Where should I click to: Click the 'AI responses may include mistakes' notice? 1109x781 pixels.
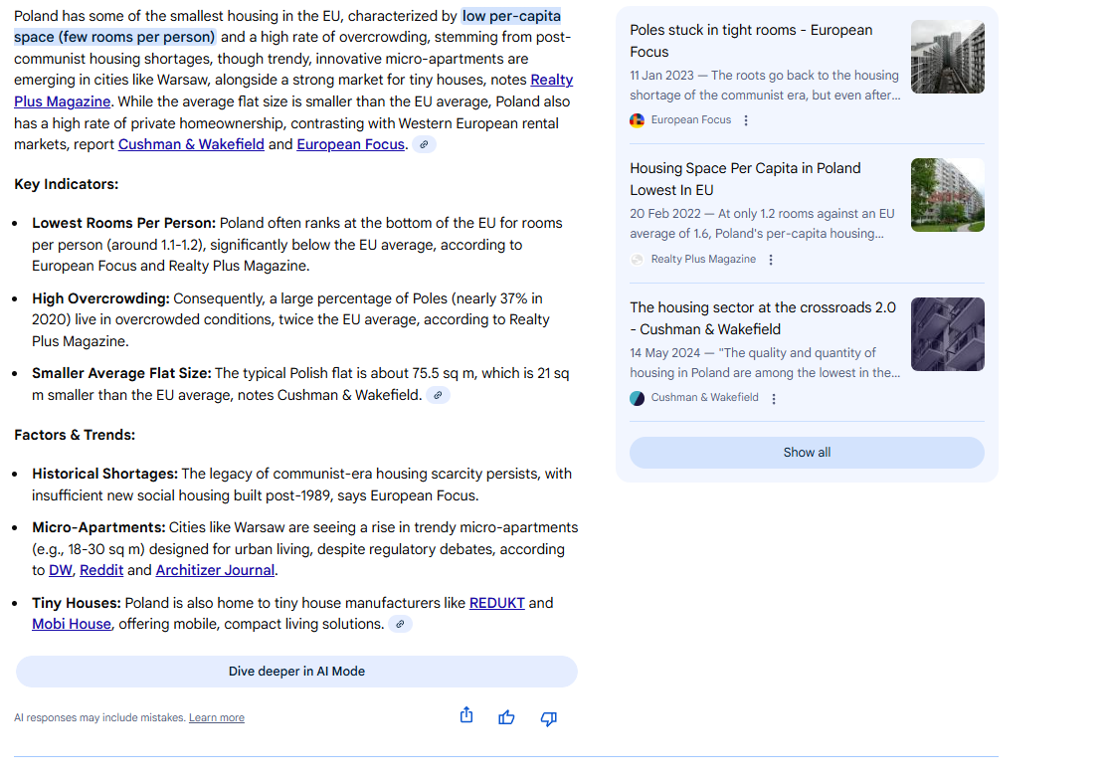coord(99,717)
